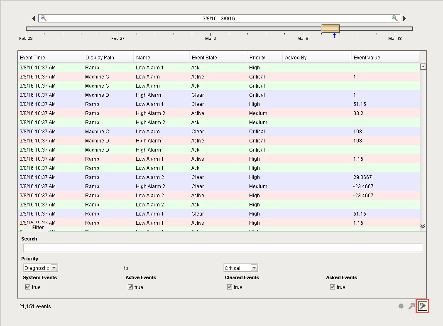Open the event filter funnel icon
Screen dimensions: 443x326
[x=422, y=306]
